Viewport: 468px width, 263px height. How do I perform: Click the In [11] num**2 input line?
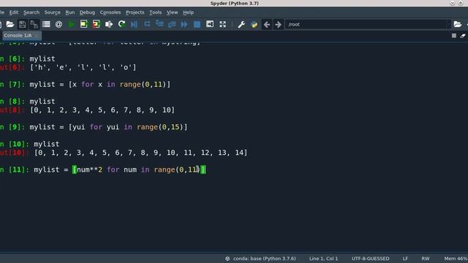pos(103,169)
